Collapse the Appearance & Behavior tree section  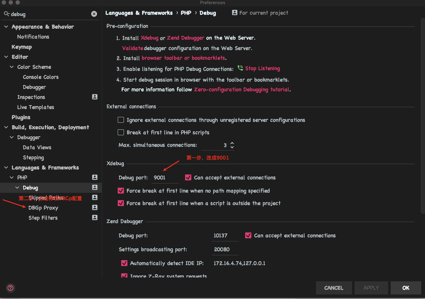click(6, 27)
